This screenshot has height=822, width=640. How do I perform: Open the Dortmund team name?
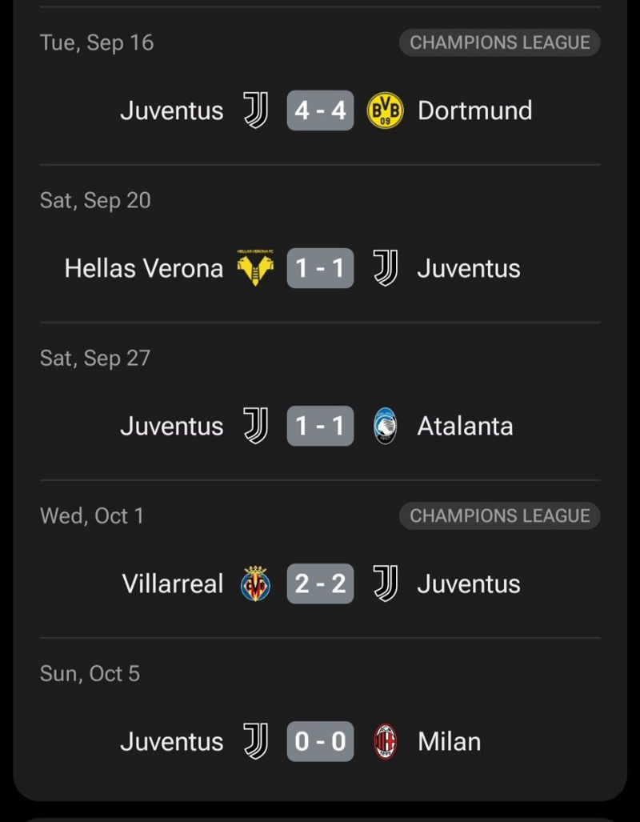474,110
